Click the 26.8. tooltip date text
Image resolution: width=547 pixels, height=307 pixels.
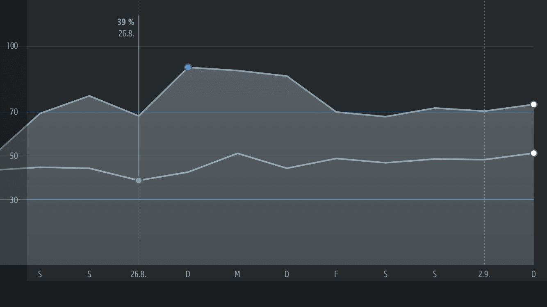click(126, 34)
